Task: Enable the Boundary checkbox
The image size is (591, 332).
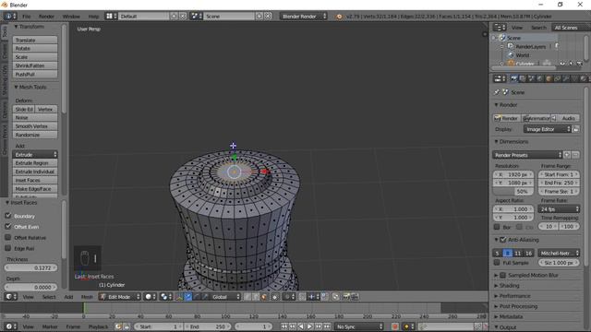Action: pos(8,216)
